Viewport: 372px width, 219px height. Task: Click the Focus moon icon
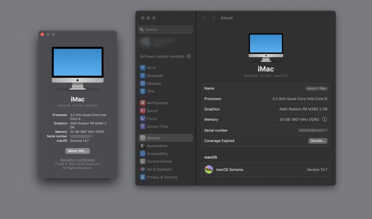(143, 119)
